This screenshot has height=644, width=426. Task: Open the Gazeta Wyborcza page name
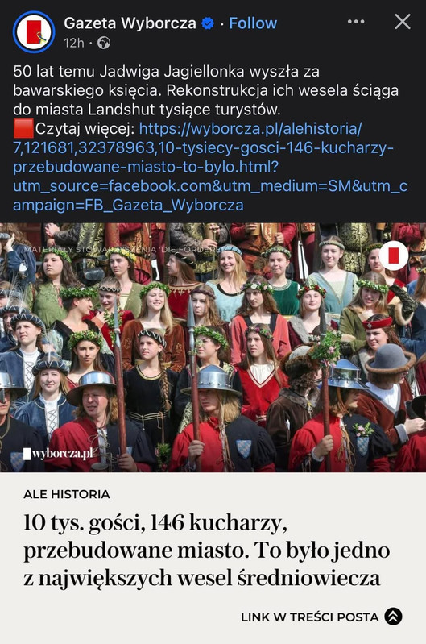[130, 23]
